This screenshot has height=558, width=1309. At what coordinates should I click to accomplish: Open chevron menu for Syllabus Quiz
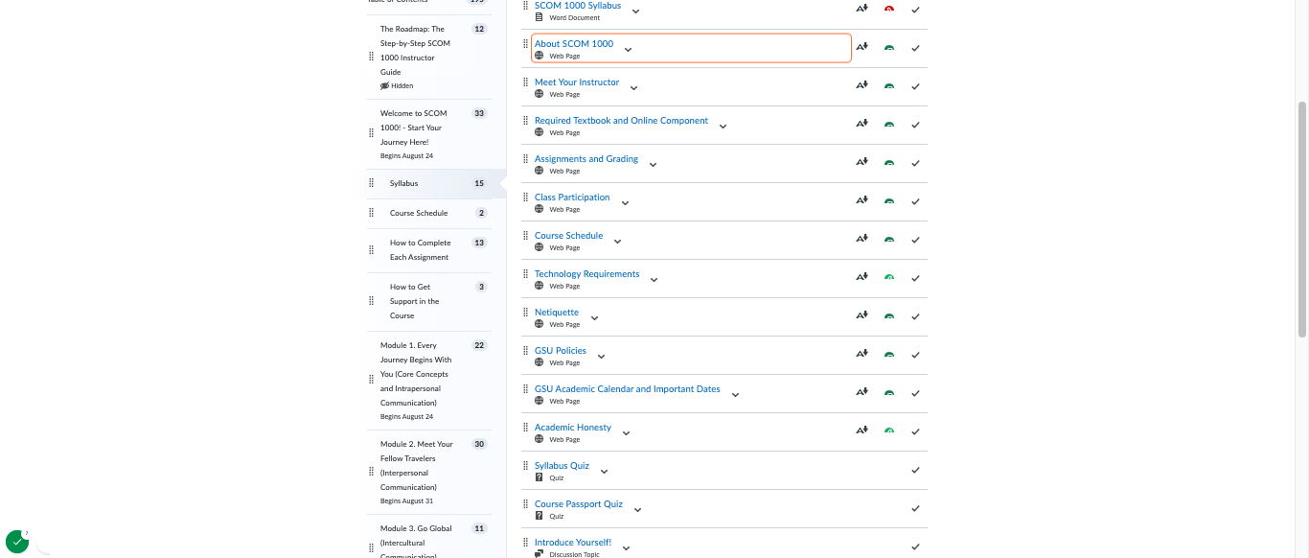(604, 472)
